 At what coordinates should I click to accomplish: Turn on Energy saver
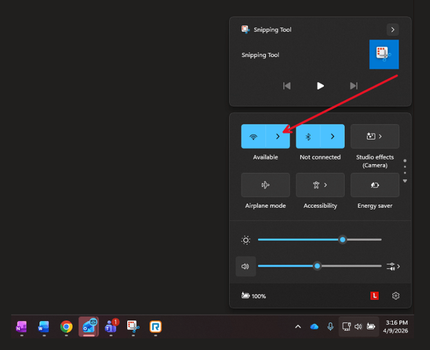tap(375, 185)
